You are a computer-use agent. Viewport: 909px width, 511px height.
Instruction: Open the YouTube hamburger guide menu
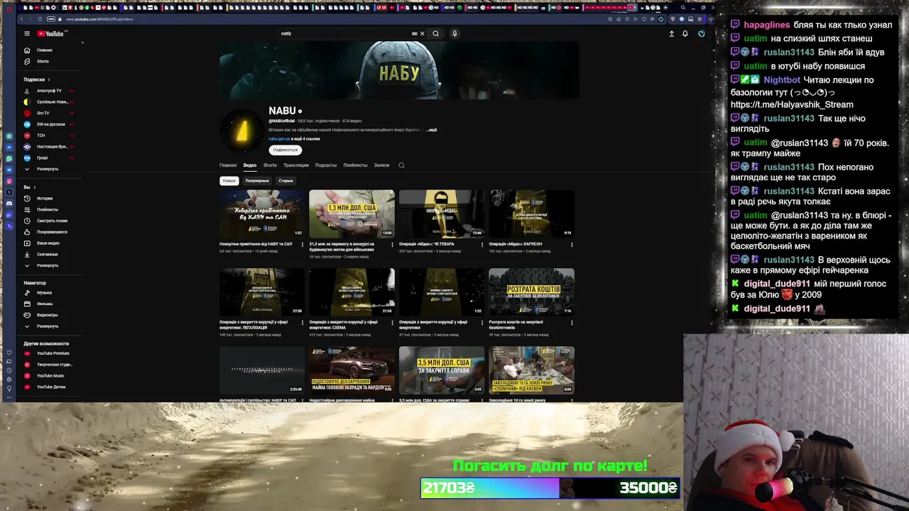27,33
